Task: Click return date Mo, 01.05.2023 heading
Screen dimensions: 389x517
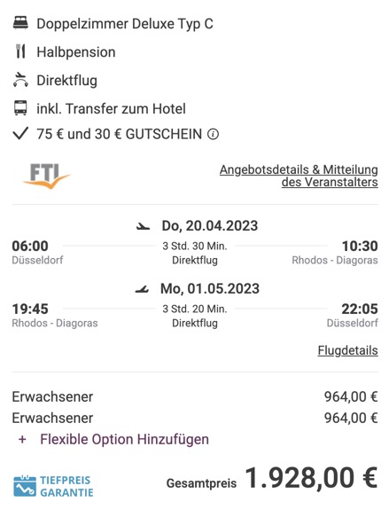Action: (210, 289)
